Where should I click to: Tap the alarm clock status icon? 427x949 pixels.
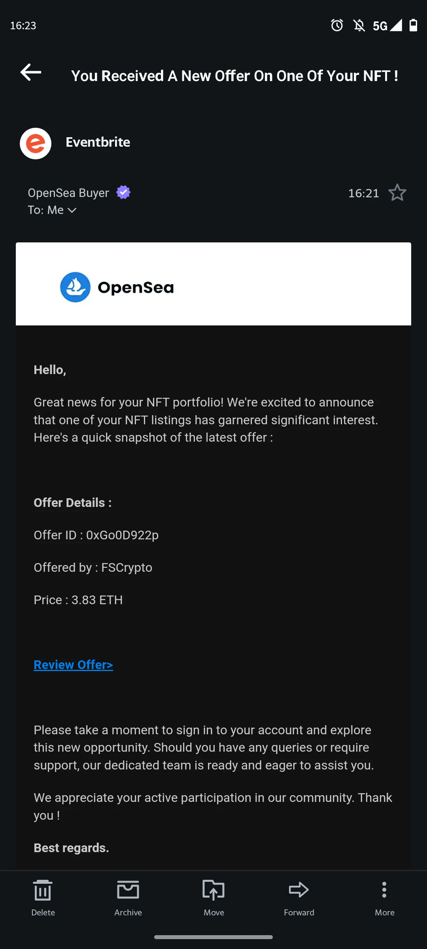[x=337, y=25]
